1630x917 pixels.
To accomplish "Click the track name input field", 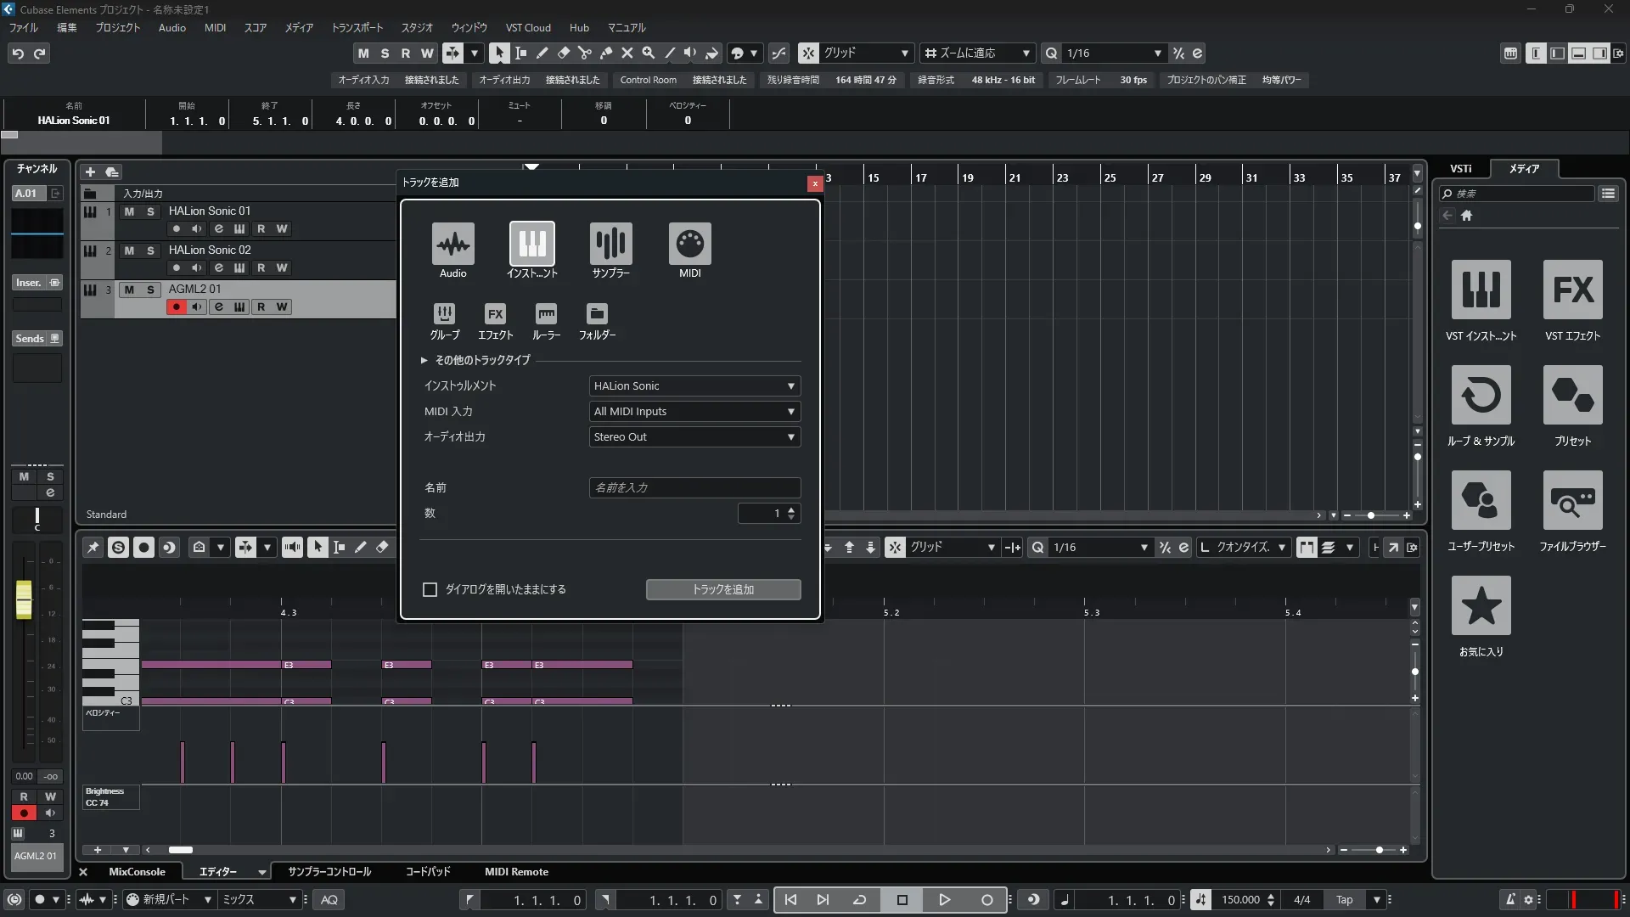I will pyautogui.click(x=694, y=488).
